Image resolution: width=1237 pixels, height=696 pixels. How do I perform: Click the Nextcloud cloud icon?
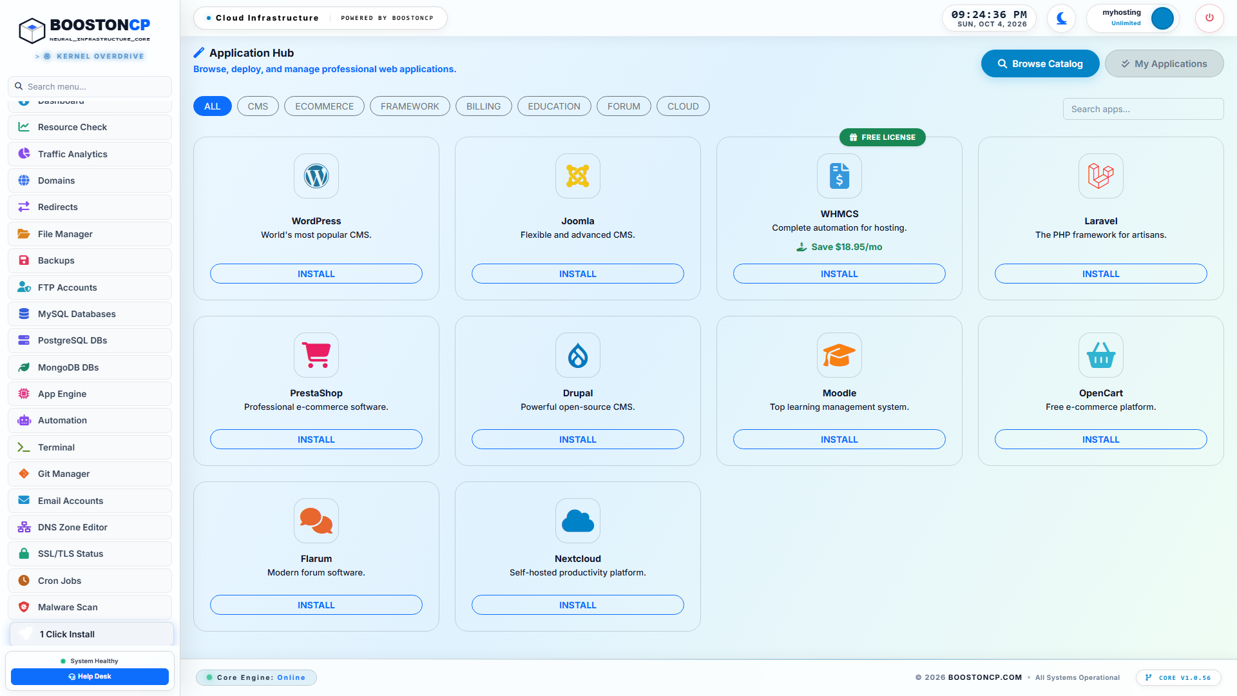578,521
